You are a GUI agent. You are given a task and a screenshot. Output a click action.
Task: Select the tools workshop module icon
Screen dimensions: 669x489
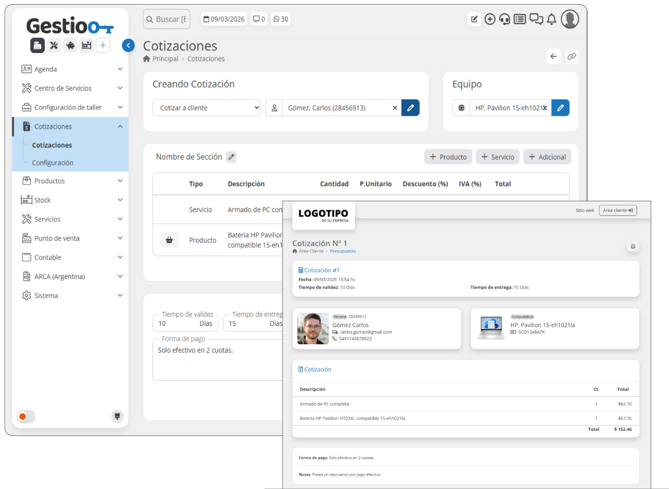(x=54, y=45)
